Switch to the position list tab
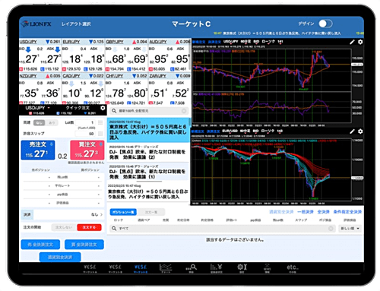Viewport: 380px width, 291px height. point(123,212)
